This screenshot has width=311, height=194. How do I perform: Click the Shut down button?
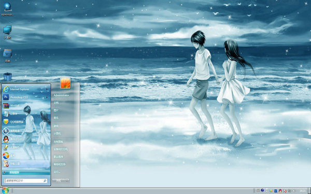coord(59,181)
